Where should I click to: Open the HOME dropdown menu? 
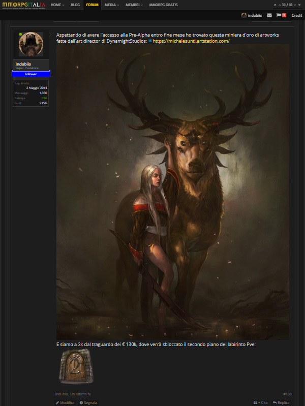click(x=57, y=5)
